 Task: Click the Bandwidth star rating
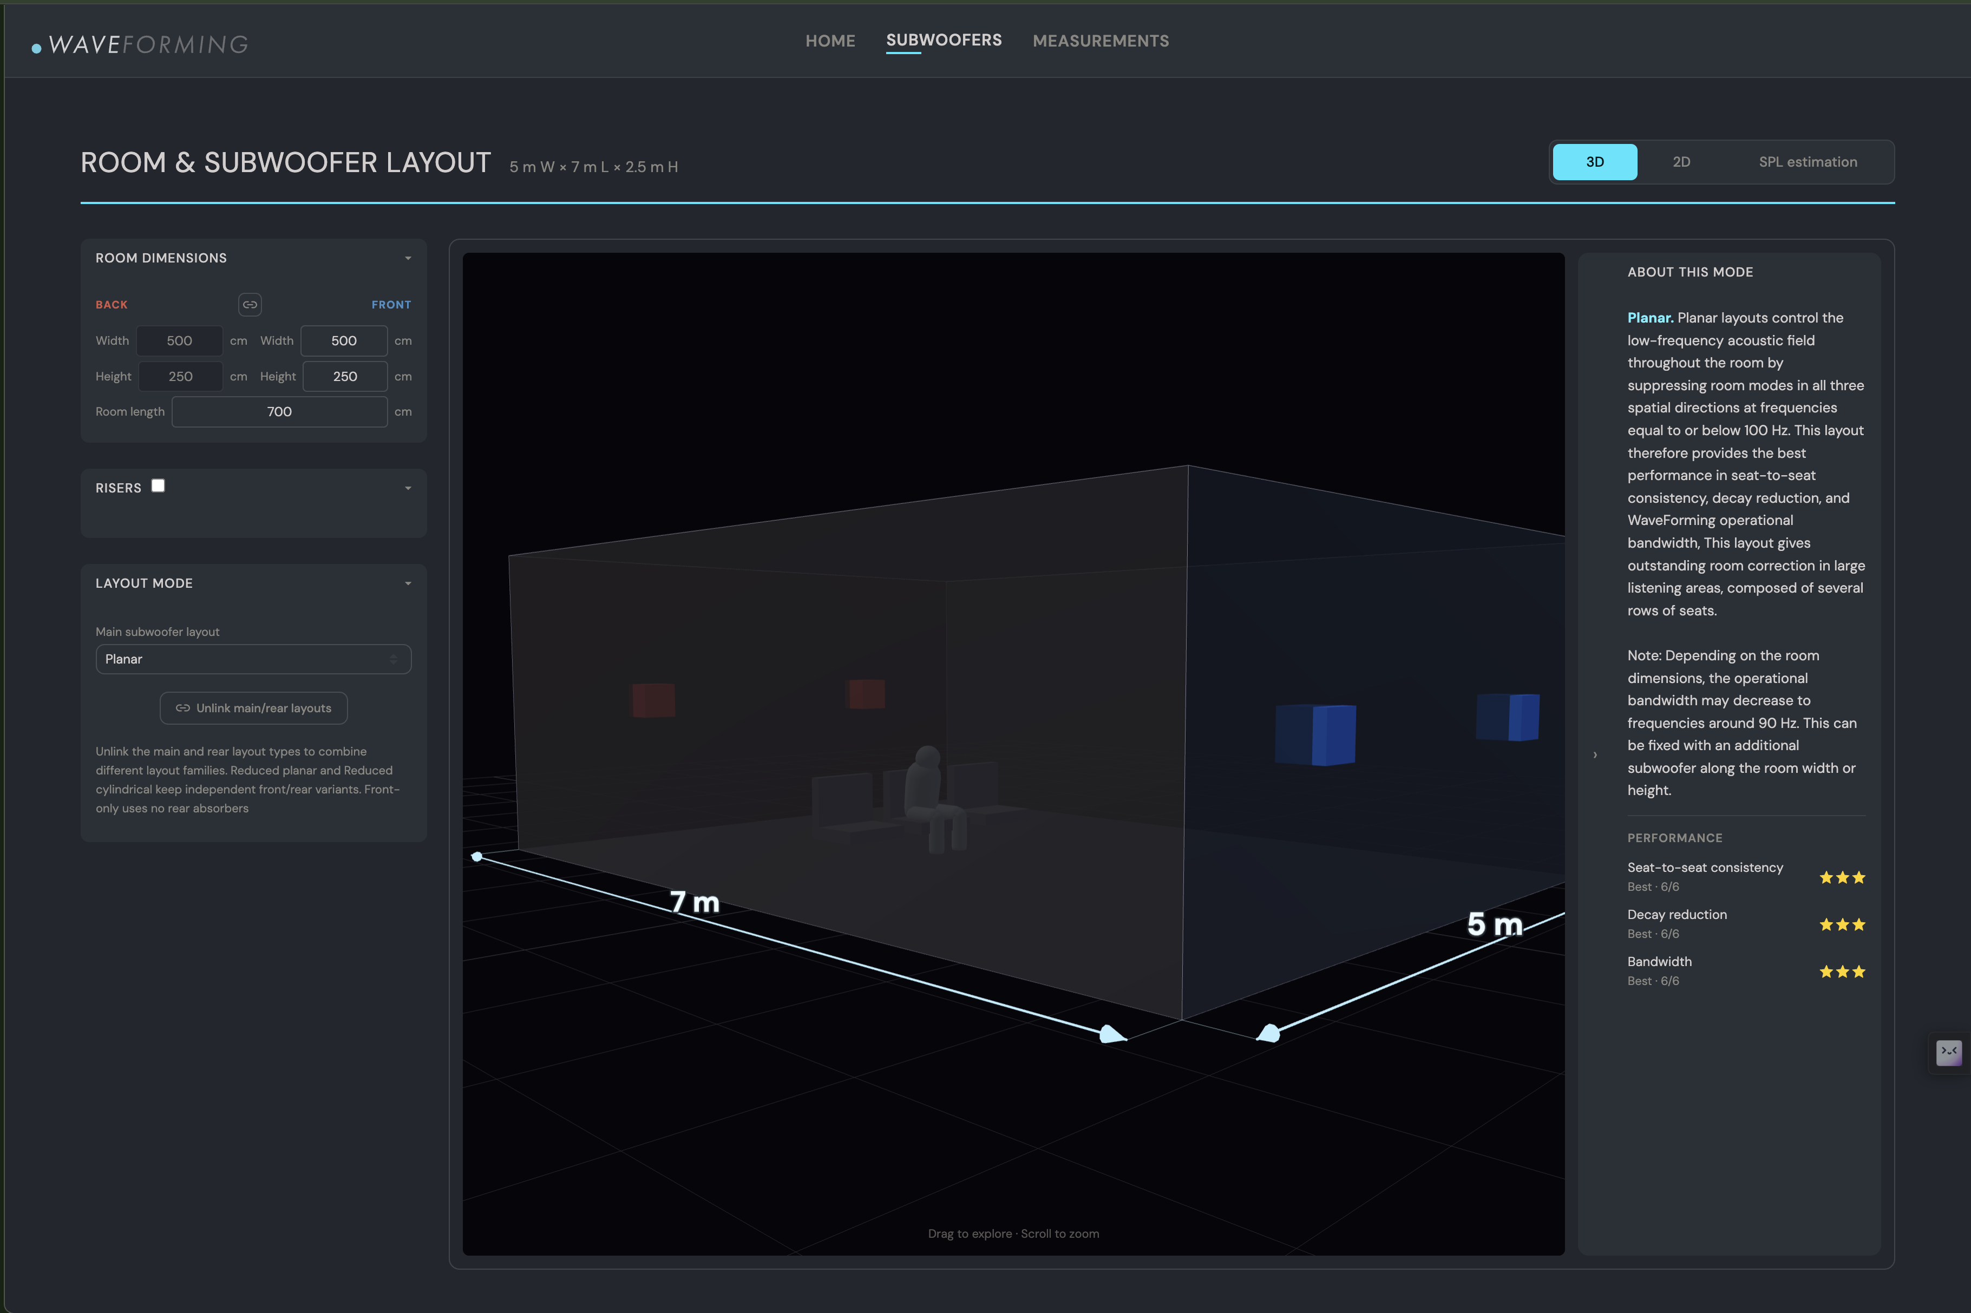click(1842, 971)
